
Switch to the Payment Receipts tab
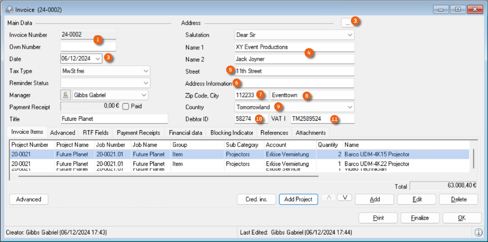[x=138, y=133]
